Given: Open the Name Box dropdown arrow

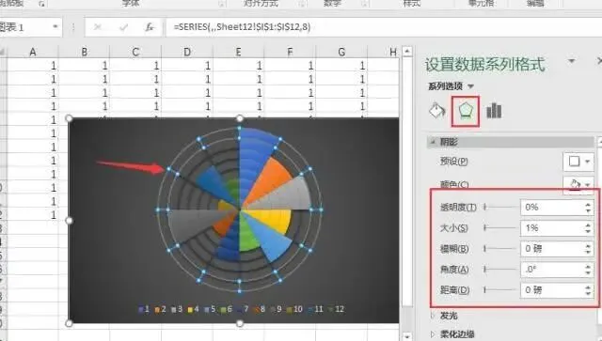Looking at the screenshot, I should (55, 27).
